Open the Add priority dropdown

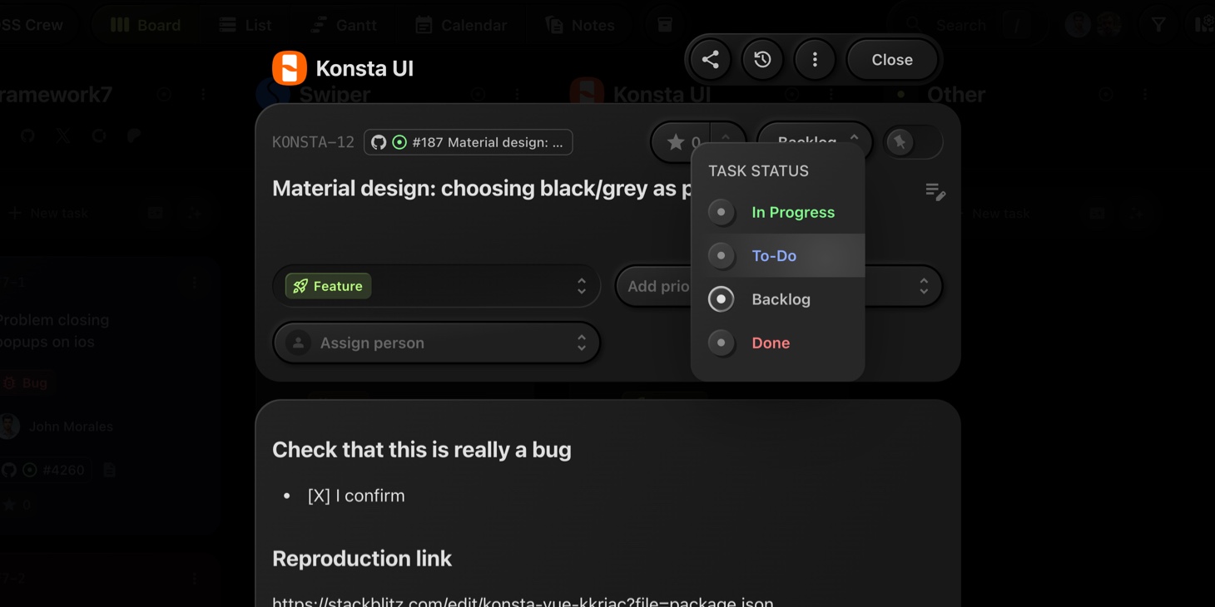(655, 286)
